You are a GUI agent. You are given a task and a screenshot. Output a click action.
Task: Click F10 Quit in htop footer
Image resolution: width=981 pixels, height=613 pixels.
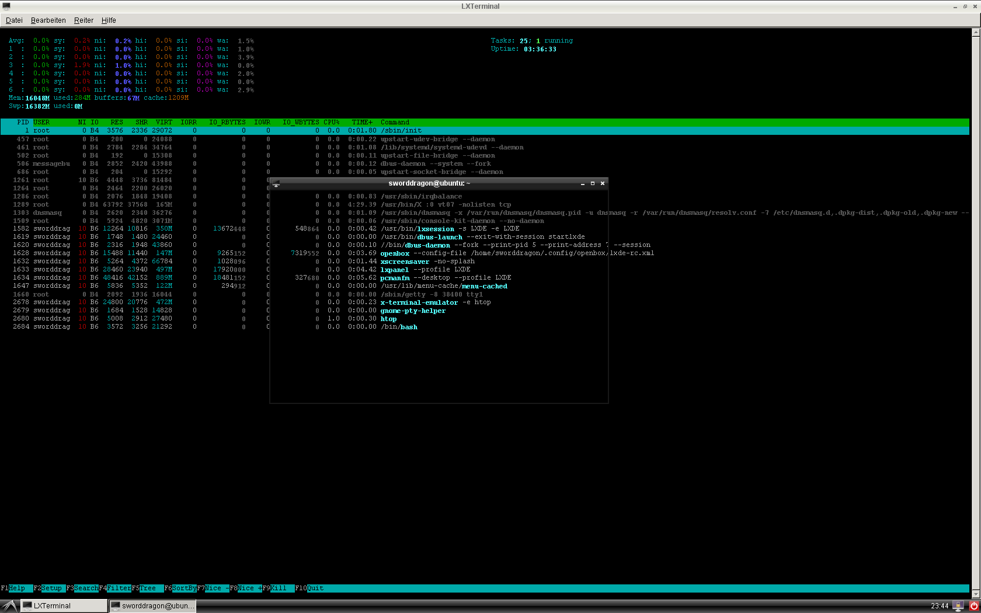(x=315, y=588)
